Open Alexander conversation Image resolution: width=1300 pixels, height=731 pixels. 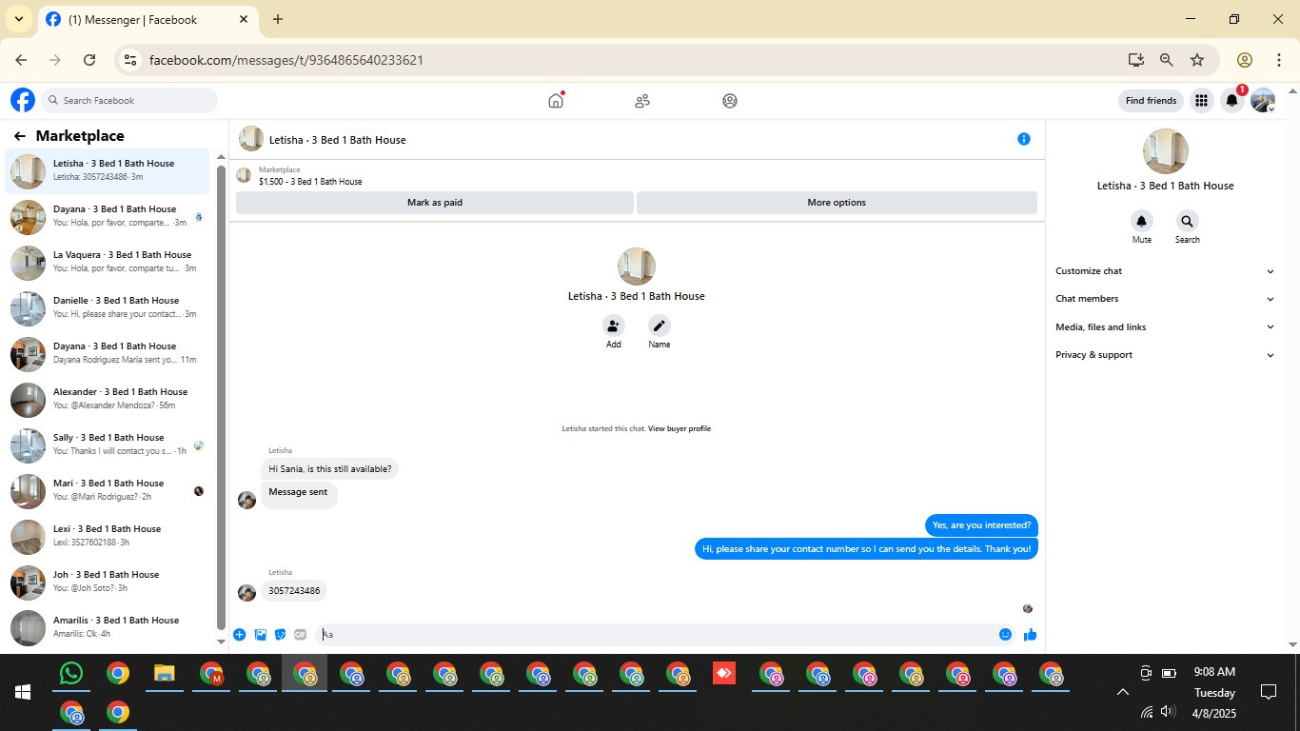(x=107, y=399)
